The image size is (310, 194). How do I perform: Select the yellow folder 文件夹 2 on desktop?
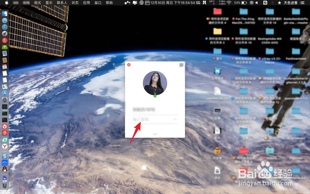click(x=218, y=31)
